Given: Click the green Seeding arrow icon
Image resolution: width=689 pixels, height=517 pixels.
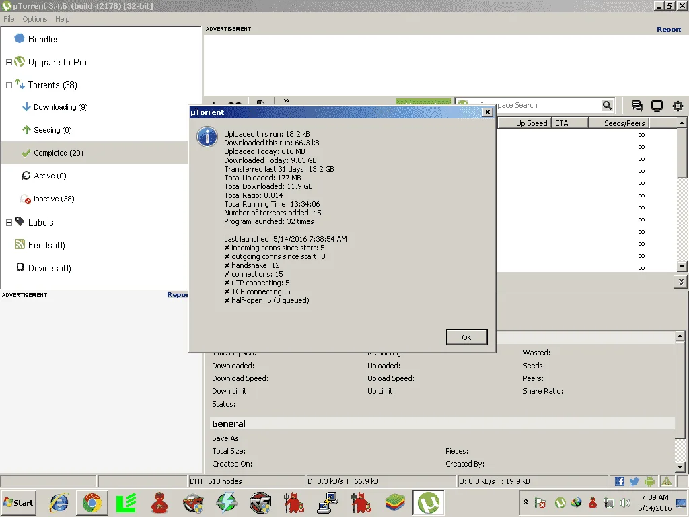Looking at the screenshot, I should pos(26,130).
